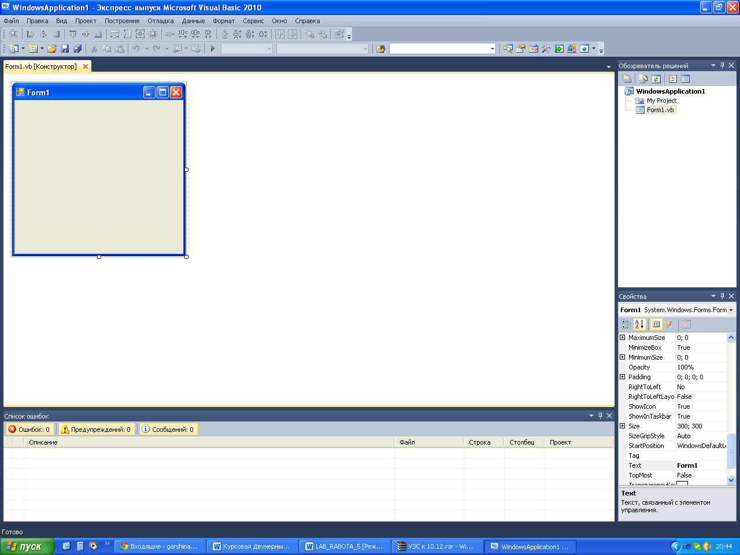Click Refresh in the Solution Explorer toolbar

click(656, 79)
